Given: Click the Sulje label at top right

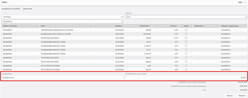Looking at the screenshot, I should (x=241, y=2).
